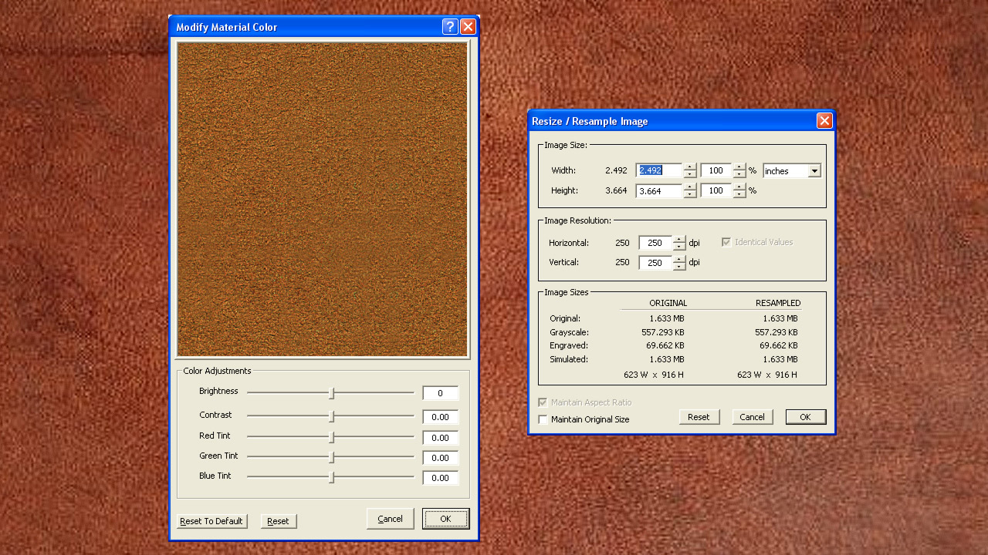Click the help question mark icon
The height and width of the screenshot is (555, 988).
[x=450, y=27]
